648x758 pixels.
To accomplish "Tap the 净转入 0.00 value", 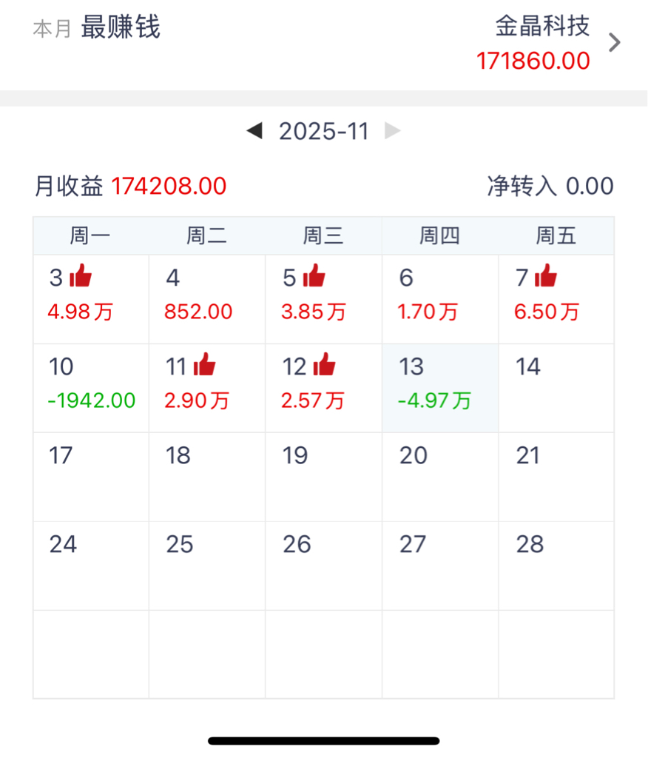I will pos(550,187).
